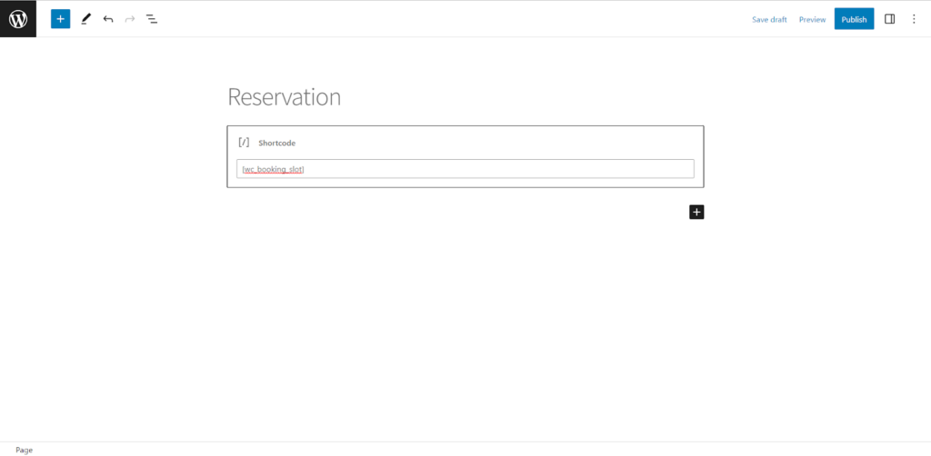This screenshot has width=931, height=456.
Task: Toggle the blue block inserter plus button
Action: tap(61, 19)
